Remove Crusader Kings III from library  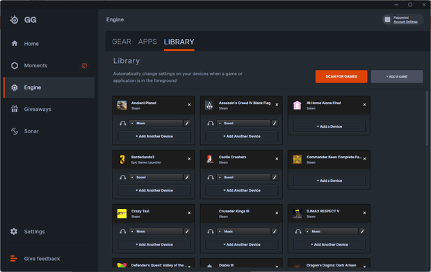[277, 213]
